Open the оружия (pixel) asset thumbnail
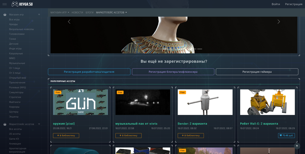This screenshot has width=305, height=154. [x=80, y=102]
